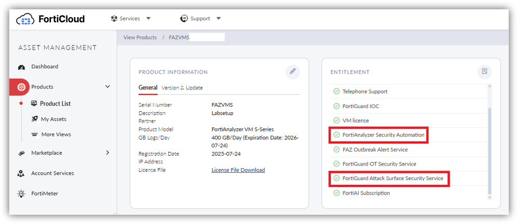The image size is (518, 224).
Task: Open the Support dropdown menu
Action: pos(200,19)
